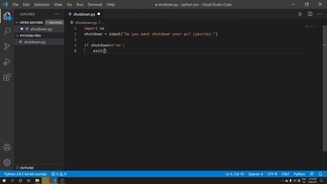Viewport: 327px width, 184px height.
Task: Click unsaved dot on shutdown.py tab
Action: pos(99,14)
